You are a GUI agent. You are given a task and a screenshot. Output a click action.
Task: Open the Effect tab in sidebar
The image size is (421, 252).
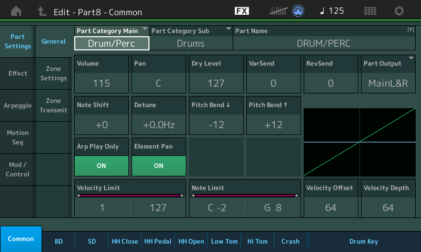point(17,73)
